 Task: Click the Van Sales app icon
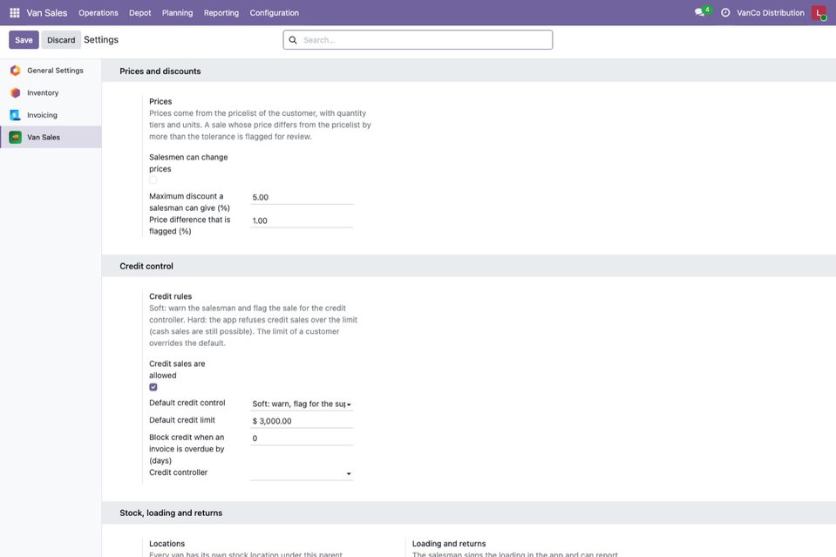(16, 138)
